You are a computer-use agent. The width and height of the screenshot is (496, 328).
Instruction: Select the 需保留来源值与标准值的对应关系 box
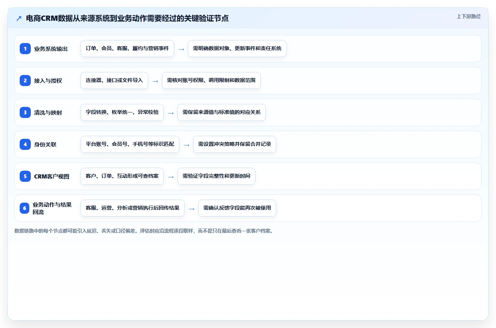click(x=222, y=112)
